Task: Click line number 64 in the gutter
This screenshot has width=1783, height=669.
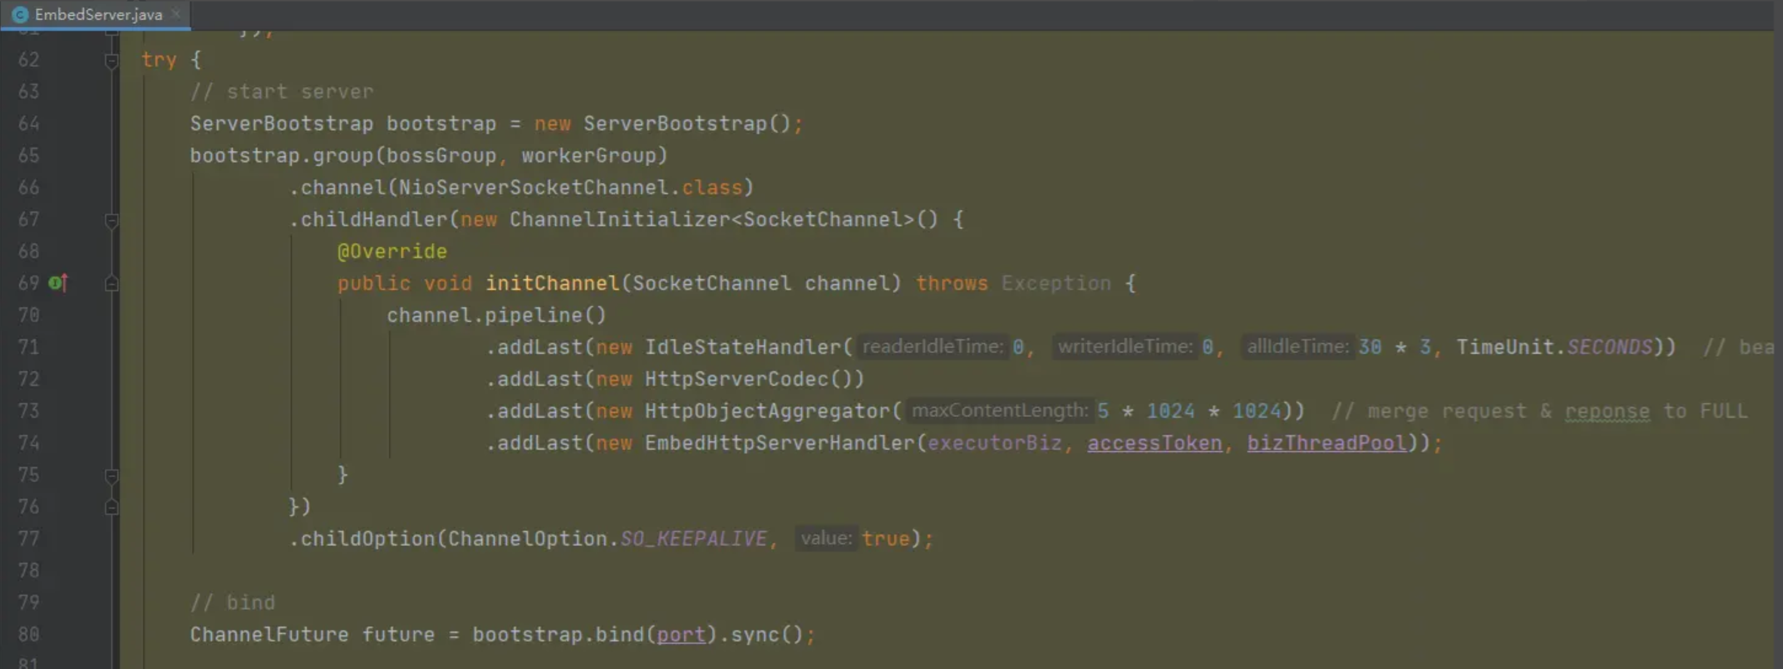Action: pyautogui.click(x=29, y=124)
